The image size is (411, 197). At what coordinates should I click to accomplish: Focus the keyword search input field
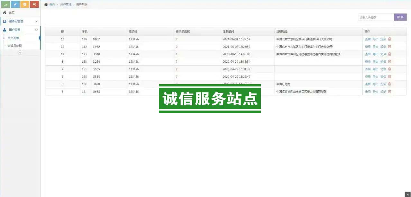(x=375, y=17)
